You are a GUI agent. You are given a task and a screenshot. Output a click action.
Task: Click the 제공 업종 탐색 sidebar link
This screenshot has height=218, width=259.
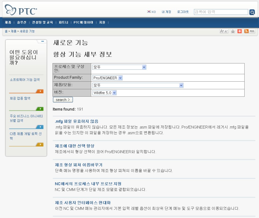20,98
